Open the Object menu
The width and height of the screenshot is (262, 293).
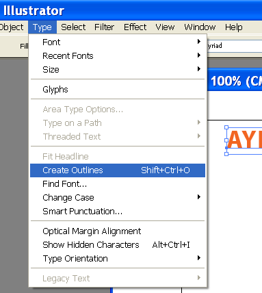12,27
